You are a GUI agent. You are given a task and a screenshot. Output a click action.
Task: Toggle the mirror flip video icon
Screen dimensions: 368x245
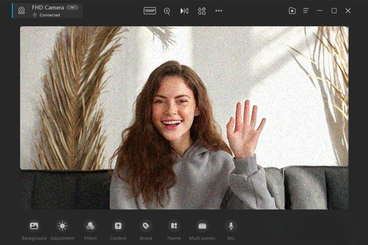tap(184, 11)
